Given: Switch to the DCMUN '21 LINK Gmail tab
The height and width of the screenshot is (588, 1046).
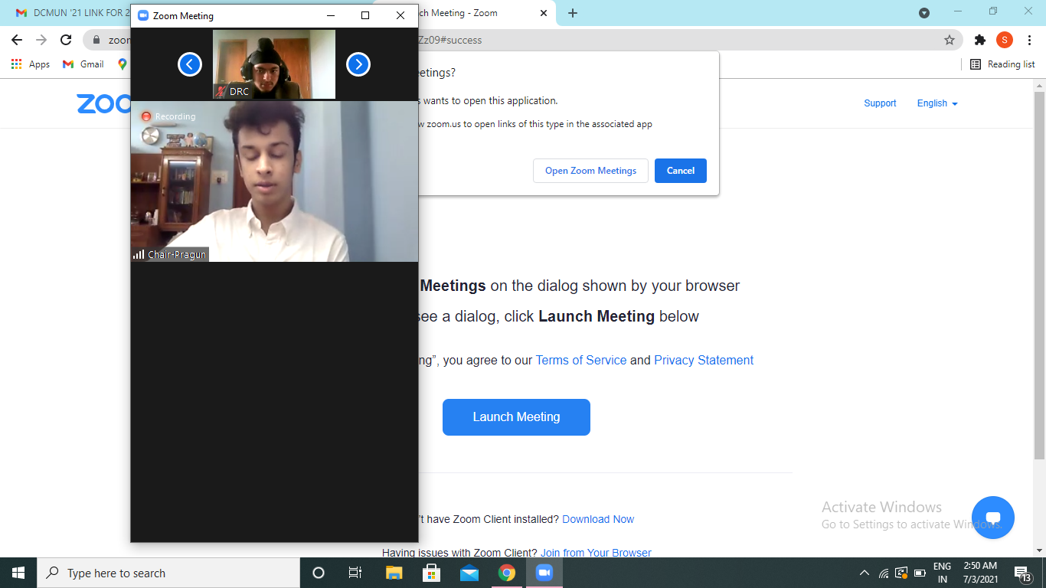Looking at the screenshot, I should [73, 13].
